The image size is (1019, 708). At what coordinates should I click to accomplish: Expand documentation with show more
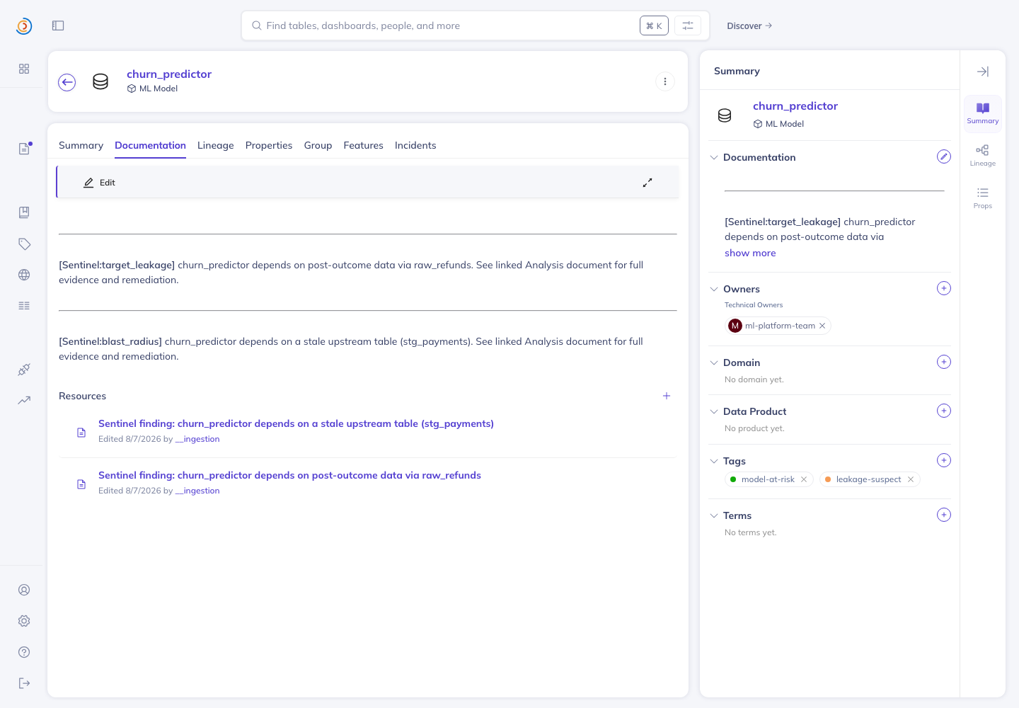750,253
